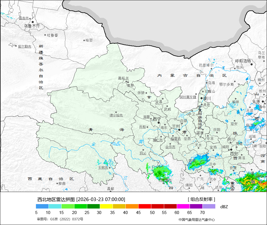Click the 乌鲁木齐 city label
The image size is (267, 225).
[32, 26]
